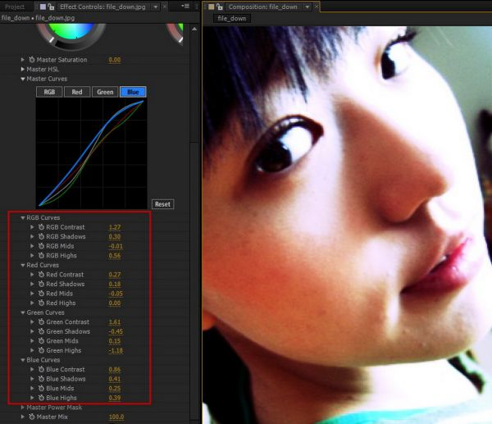Toggle stopwatch for RGB Contrast

[42, 227]
